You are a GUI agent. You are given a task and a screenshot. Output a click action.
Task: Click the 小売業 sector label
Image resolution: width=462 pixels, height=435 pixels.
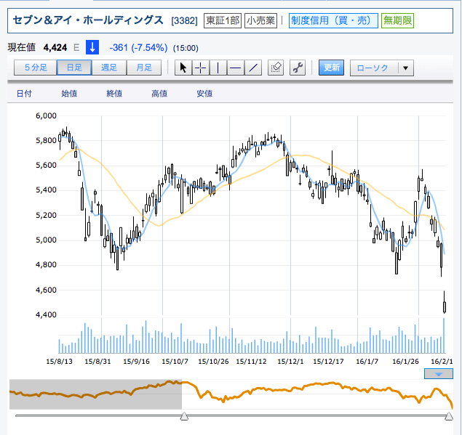click(260, 20)
